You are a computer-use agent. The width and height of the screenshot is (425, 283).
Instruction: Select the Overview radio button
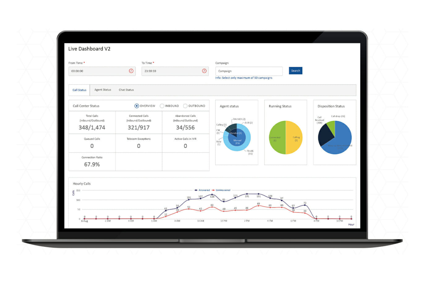(x=136, y=106)
